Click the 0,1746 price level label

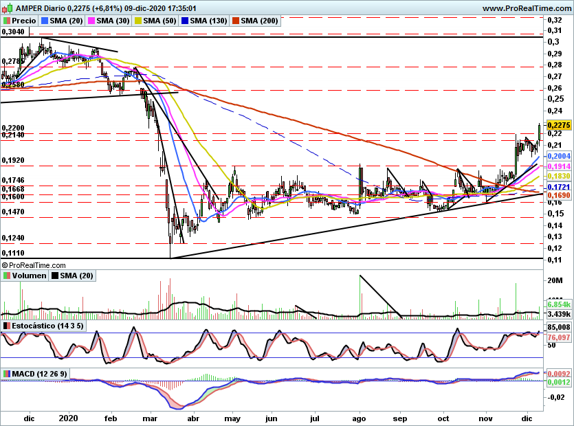pos(13,180)
